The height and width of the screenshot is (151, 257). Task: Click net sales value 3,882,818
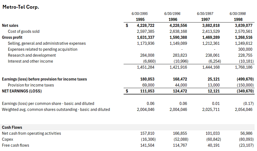[x=211, y=25]
